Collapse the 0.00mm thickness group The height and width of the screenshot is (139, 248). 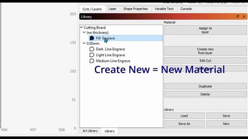84,43
